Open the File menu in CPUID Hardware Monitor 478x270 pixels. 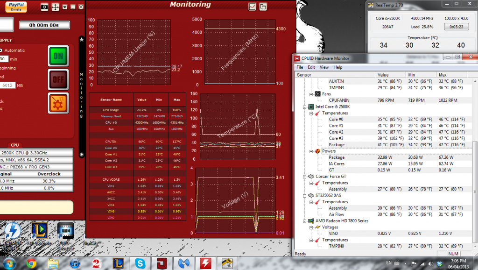pos(300,67)
